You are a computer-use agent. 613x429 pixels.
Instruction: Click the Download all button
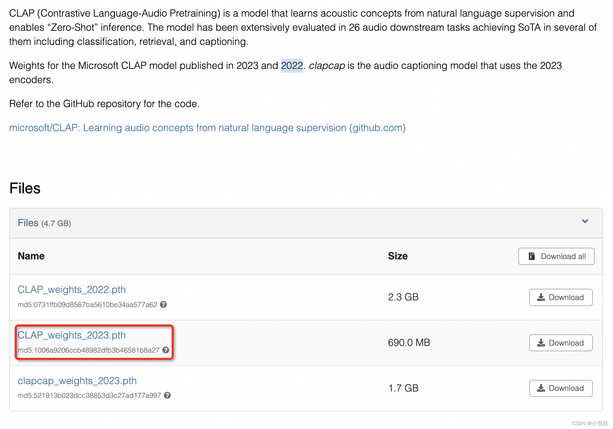coord(556,256)
